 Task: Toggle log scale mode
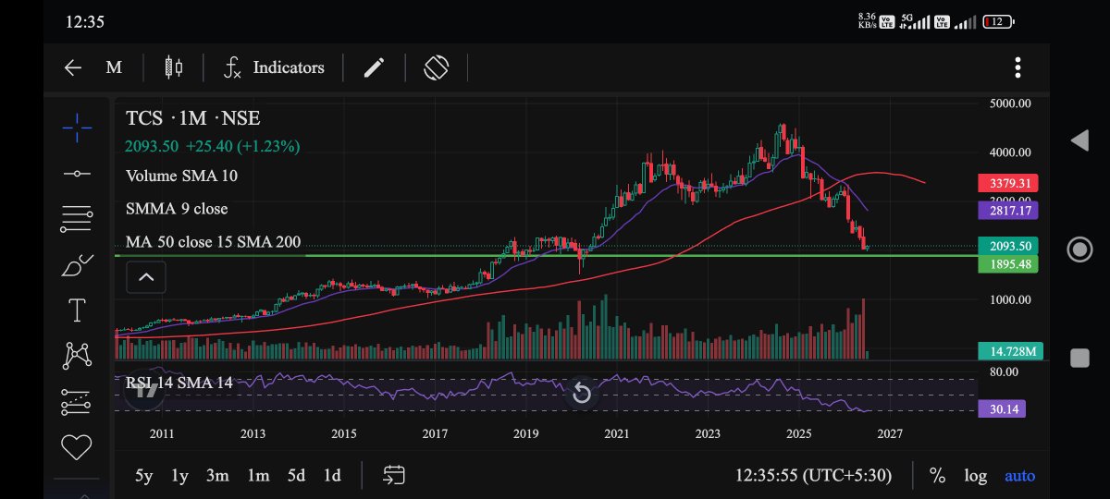pyautogui.click(x=976, y=476)
